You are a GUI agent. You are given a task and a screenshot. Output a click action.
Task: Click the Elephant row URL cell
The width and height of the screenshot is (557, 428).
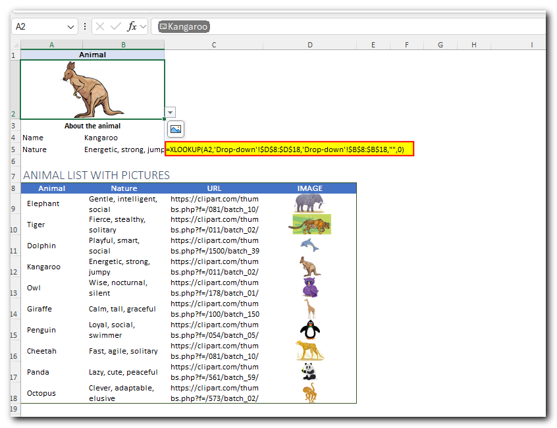[214, 204]
